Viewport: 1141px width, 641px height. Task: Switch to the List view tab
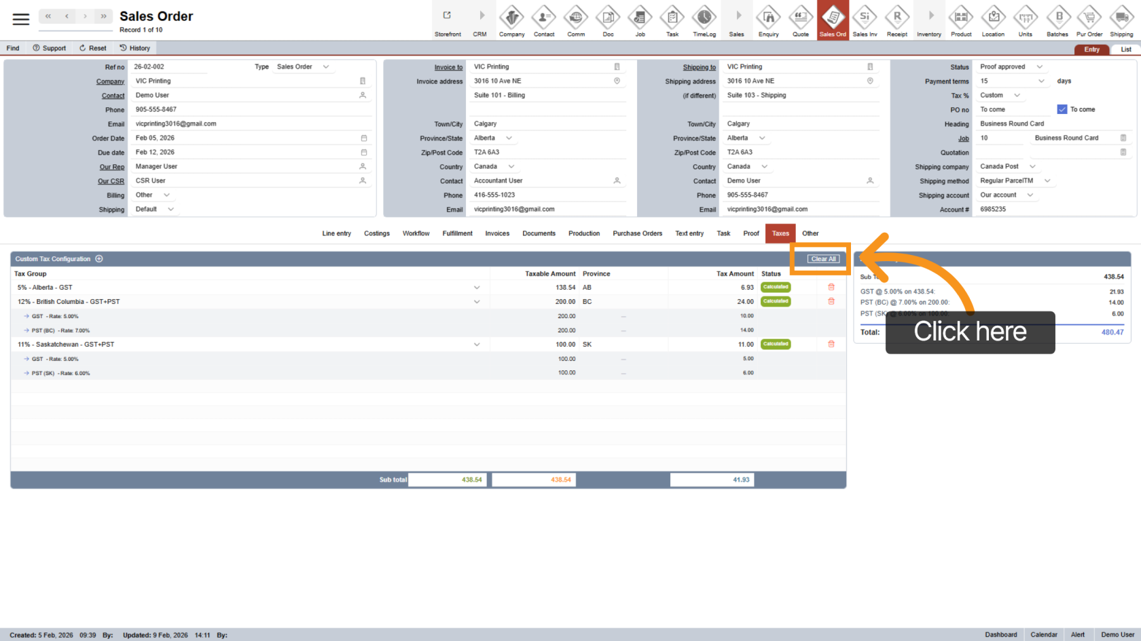click(x=1125, y=50)
